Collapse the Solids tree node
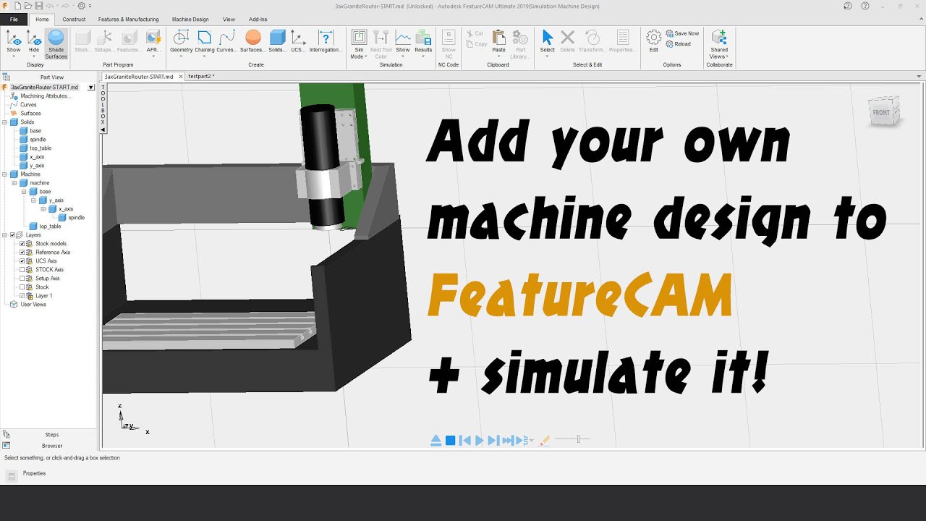926x521 pixels. pyautogui.click(x=4, y=122)
